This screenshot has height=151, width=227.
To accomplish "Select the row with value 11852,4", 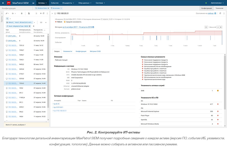I will (26, 98).
